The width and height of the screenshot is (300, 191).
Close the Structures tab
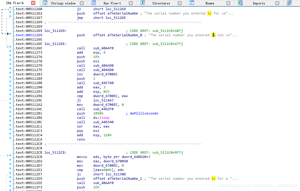[180, 3]
